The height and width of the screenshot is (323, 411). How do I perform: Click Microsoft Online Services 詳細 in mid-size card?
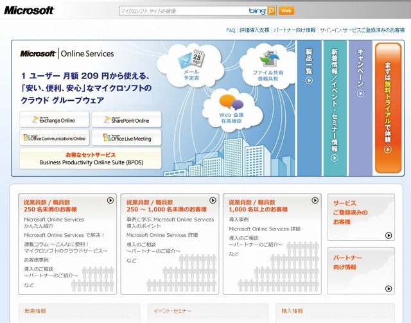pyautogui.click(x=162, y=235)
